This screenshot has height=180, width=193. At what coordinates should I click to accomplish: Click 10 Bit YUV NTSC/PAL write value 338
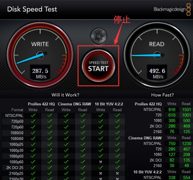pos(172,177)
